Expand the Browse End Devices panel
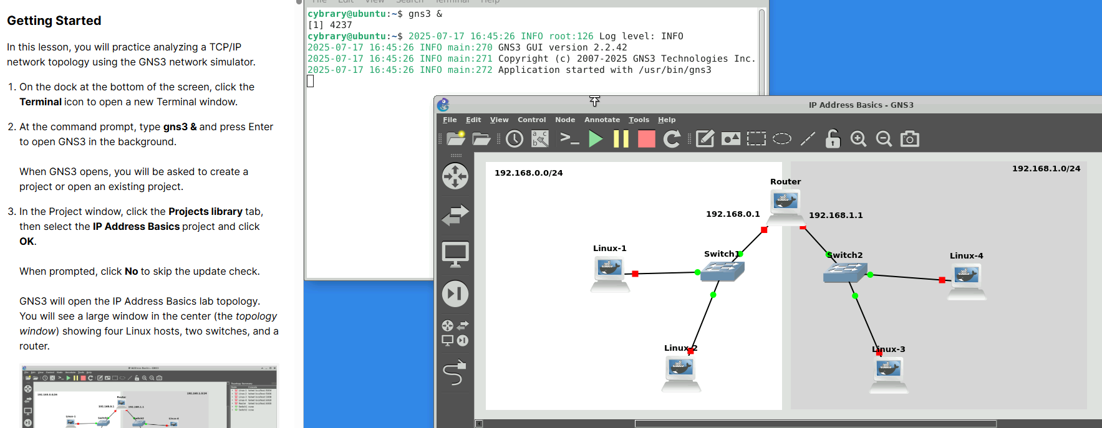Viewport: 1102px width, 428px height. 455,254
